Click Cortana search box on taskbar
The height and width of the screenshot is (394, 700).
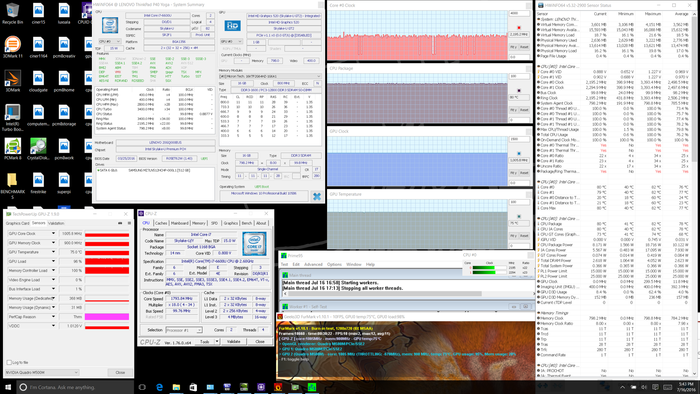coord(75,387)
